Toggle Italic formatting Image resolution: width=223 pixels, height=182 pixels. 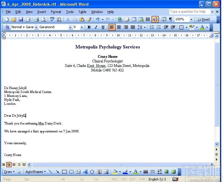pyautogui.click(x=96, y=27)
